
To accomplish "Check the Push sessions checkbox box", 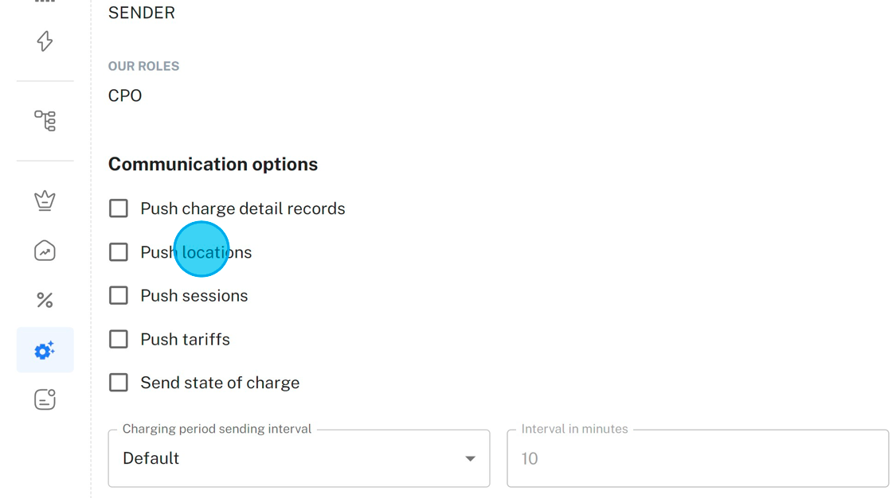I will 119,296.
